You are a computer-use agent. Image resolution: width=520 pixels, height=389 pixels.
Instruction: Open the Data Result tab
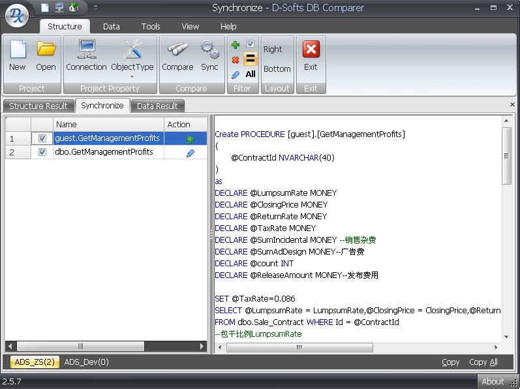tap(159, 106)
